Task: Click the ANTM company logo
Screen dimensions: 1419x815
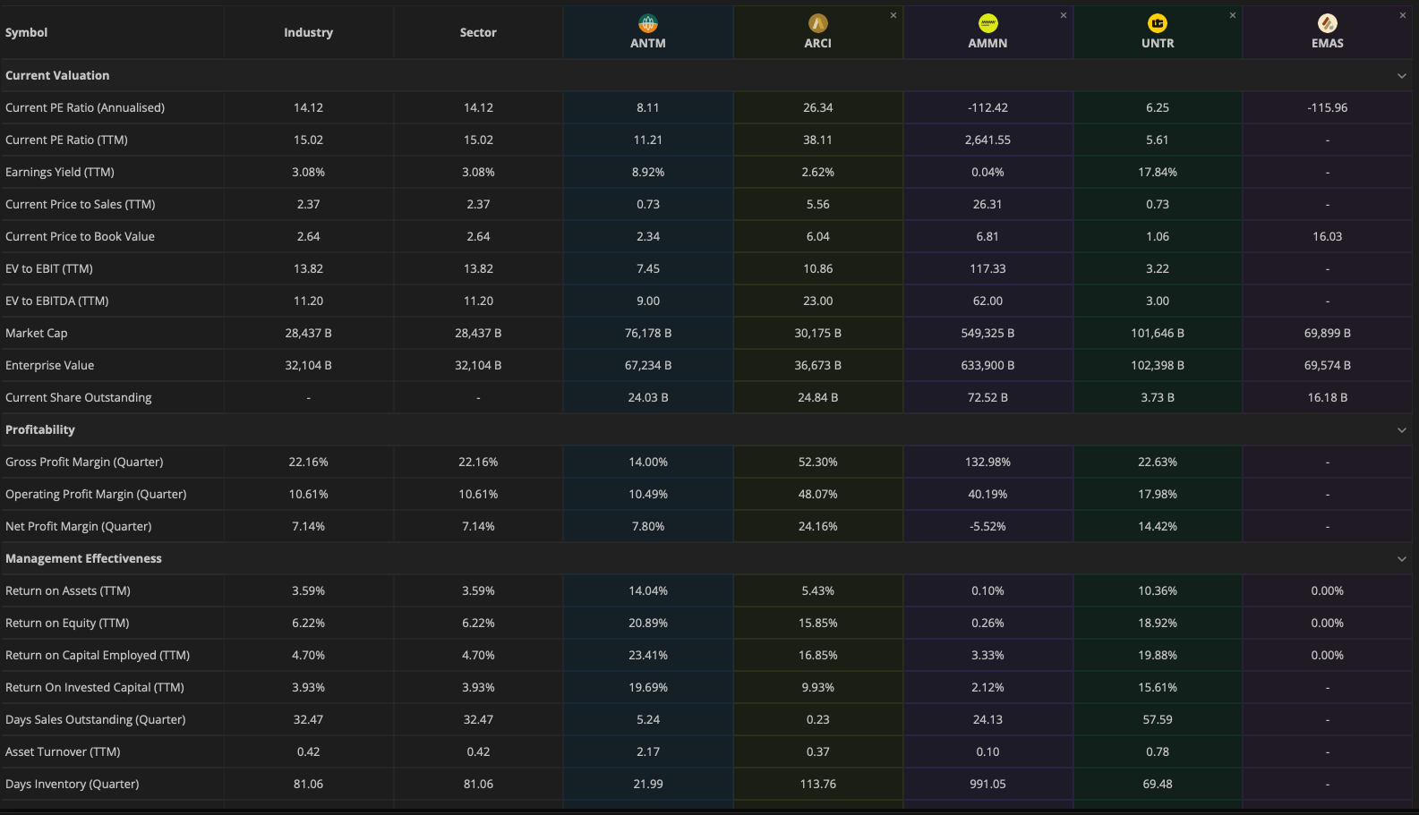Action: (x=647, y=23)
